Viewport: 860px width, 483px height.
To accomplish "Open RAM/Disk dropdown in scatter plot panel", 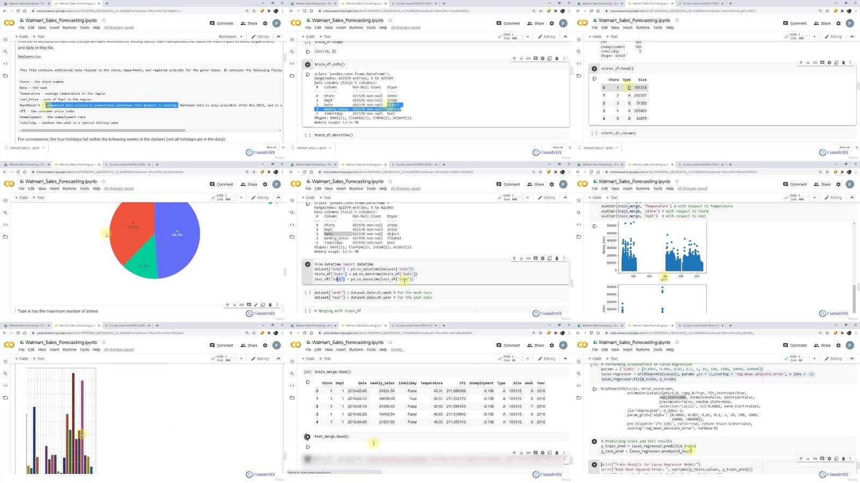I will (x=814, y=198).
